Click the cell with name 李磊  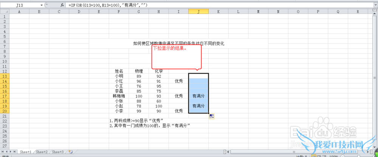click(x=119, y=91)
